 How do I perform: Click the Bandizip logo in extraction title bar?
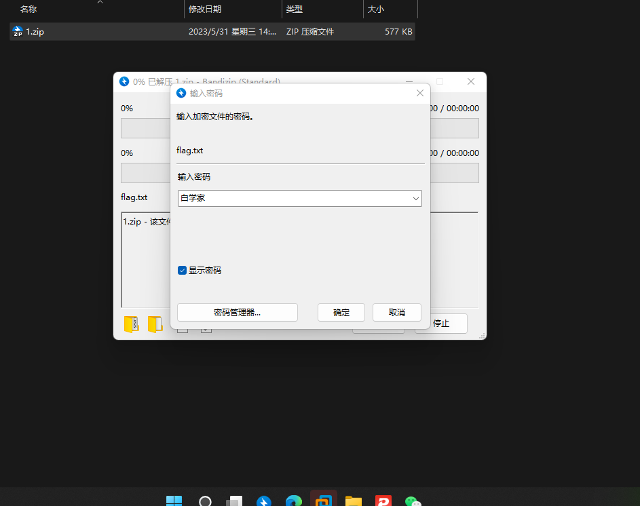click(124, 81)
